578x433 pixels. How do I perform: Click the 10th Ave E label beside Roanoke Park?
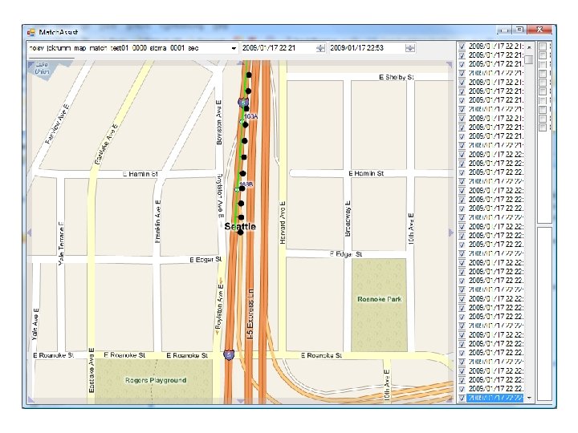click(x=411, y=229)
